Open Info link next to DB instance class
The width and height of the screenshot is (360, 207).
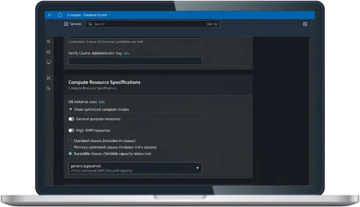click(x=101, y=102)
